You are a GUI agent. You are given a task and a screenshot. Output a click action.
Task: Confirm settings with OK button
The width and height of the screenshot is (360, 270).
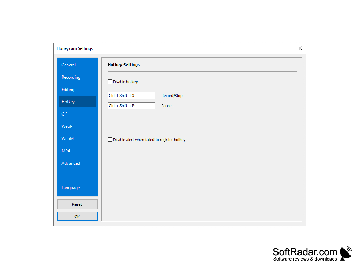coord(77,217)
